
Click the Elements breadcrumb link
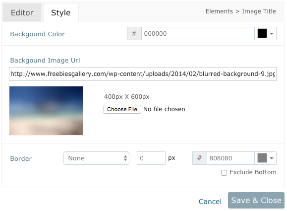pos(219,11)
